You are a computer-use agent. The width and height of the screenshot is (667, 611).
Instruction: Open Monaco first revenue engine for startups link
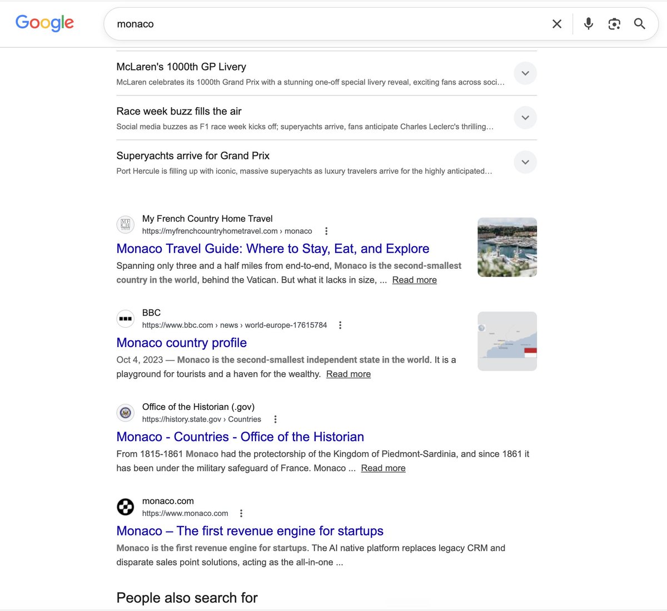click(x=250, y=530)
